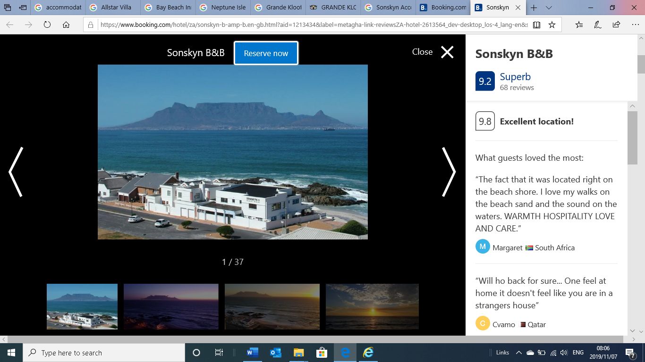Screen dimensions: 645x362
Task: Open reading view icon in address bar
Action: [x=536, y=25]
